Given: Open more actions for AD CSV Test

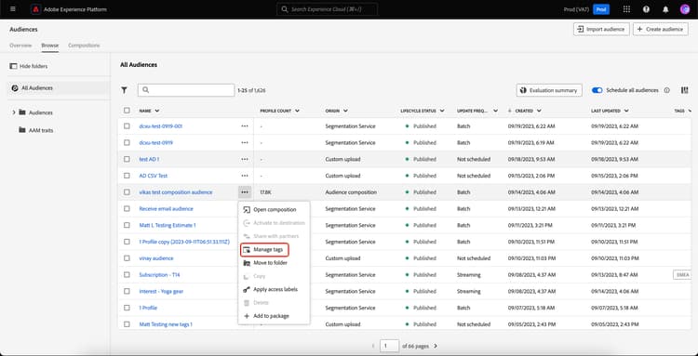Looking at the screenshot, I should pos(245,176).
